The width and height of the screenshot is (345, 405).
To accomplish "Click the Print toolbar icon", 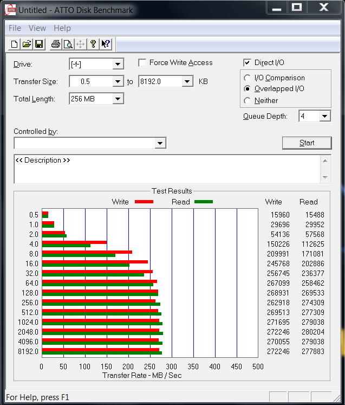I will point(55,44).
